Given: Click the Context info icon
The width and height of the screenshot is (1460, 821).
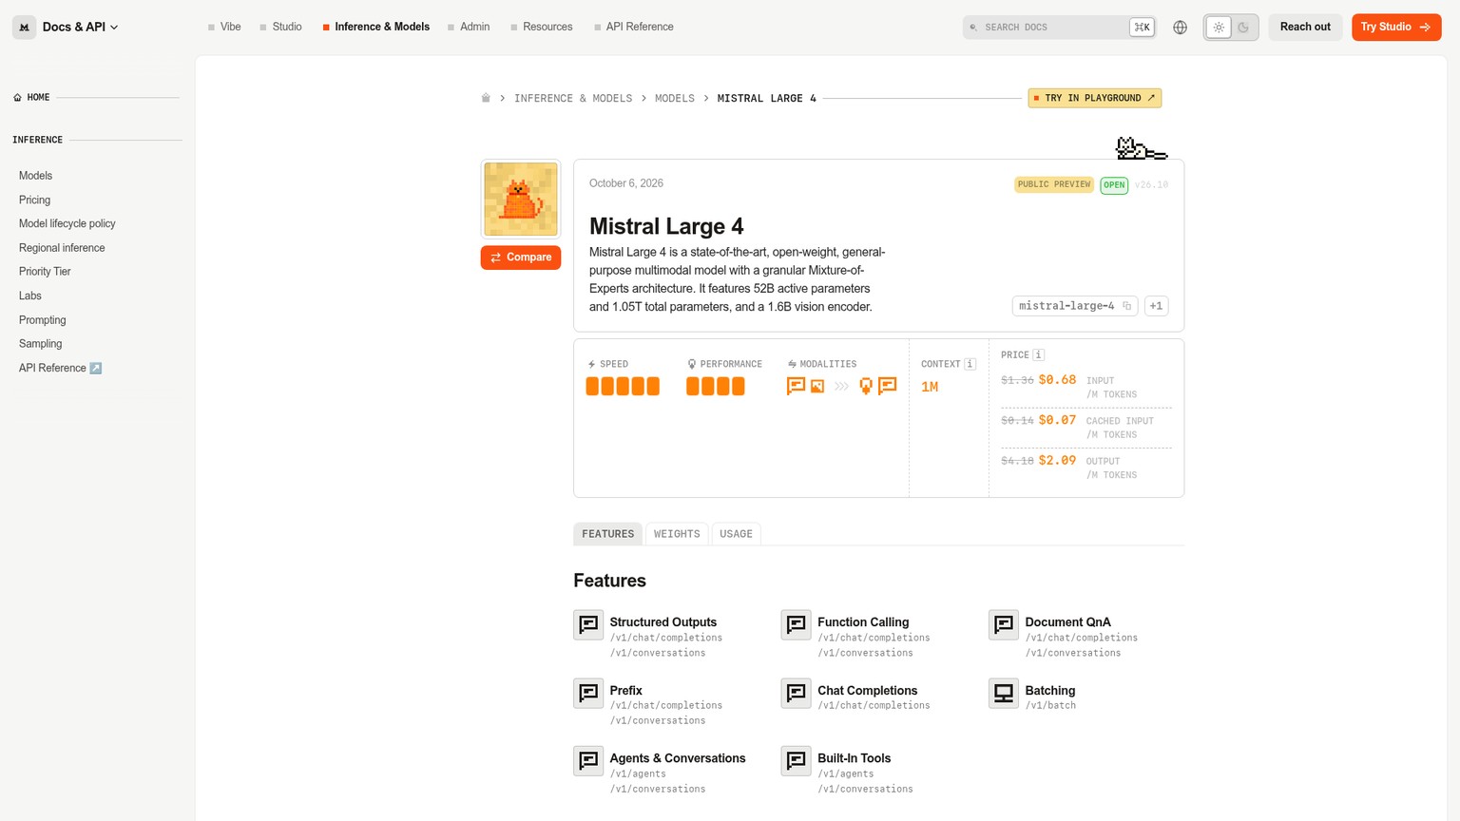Looking at the screenshot, I should tap(970, 364).
